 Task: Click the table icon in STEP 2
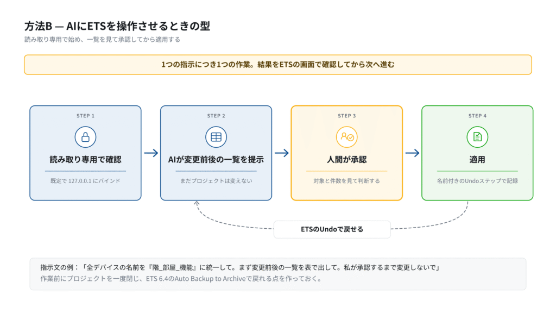pos(216,137)
